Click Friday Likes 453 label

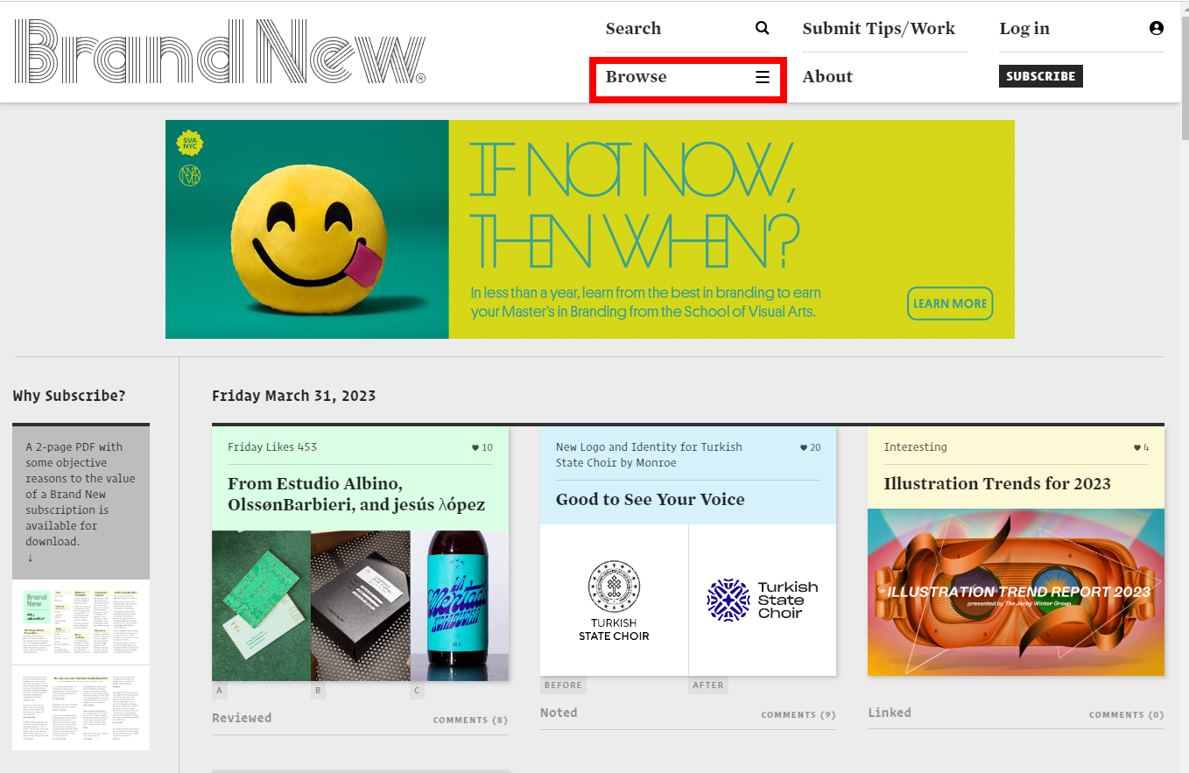pyautogui.click(x=272, y=446)
